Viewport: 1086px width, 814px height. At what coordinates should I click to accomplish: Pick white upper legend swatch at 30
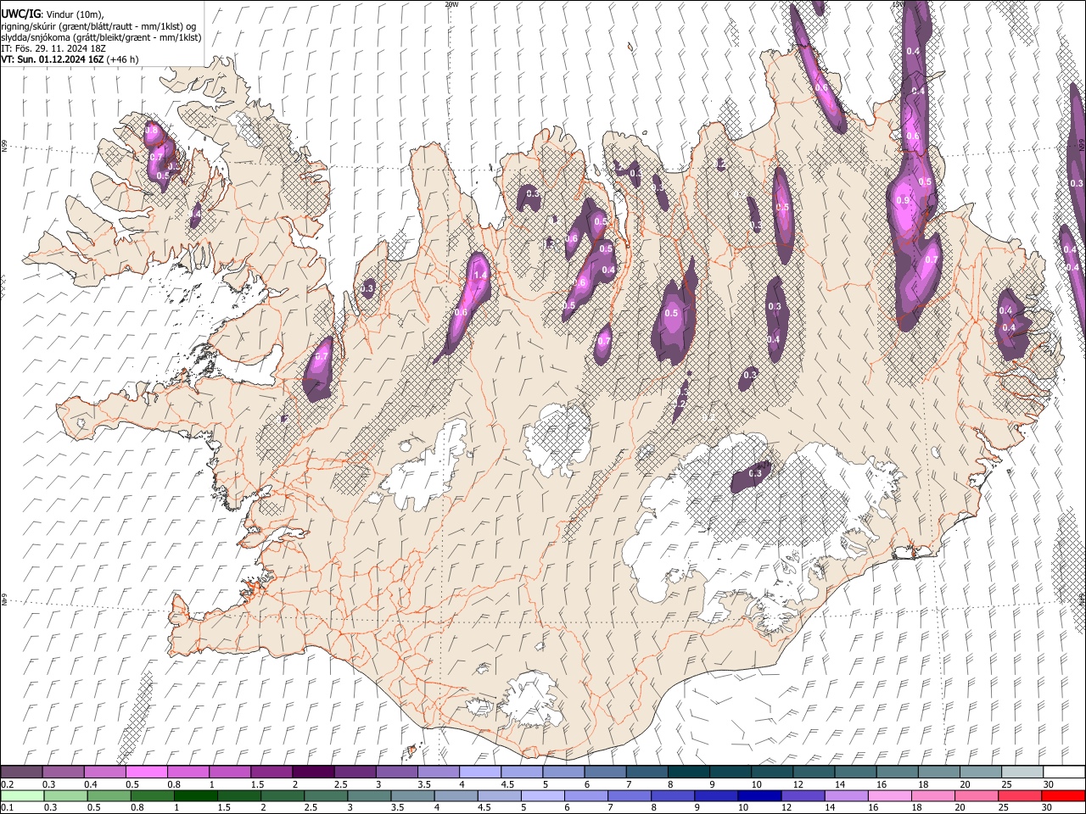click(1065, 772)
